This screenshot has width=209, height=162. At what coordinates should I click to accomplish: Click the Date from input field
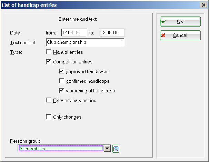coord(73,33)
